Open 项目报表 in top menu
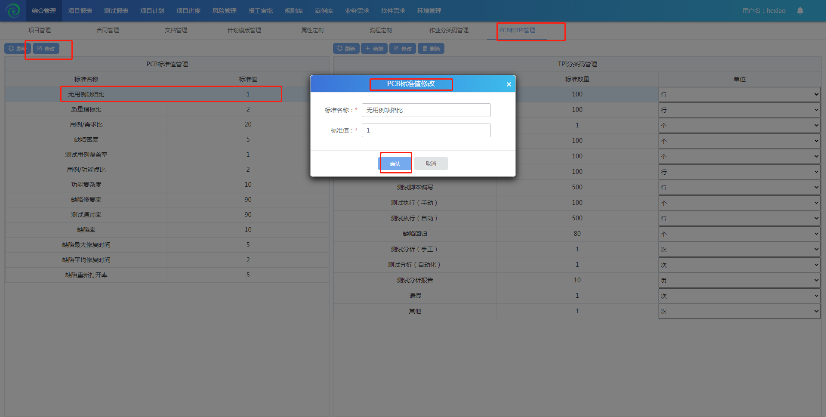This screenshot has width=826, height=417. tap(80, 11)
